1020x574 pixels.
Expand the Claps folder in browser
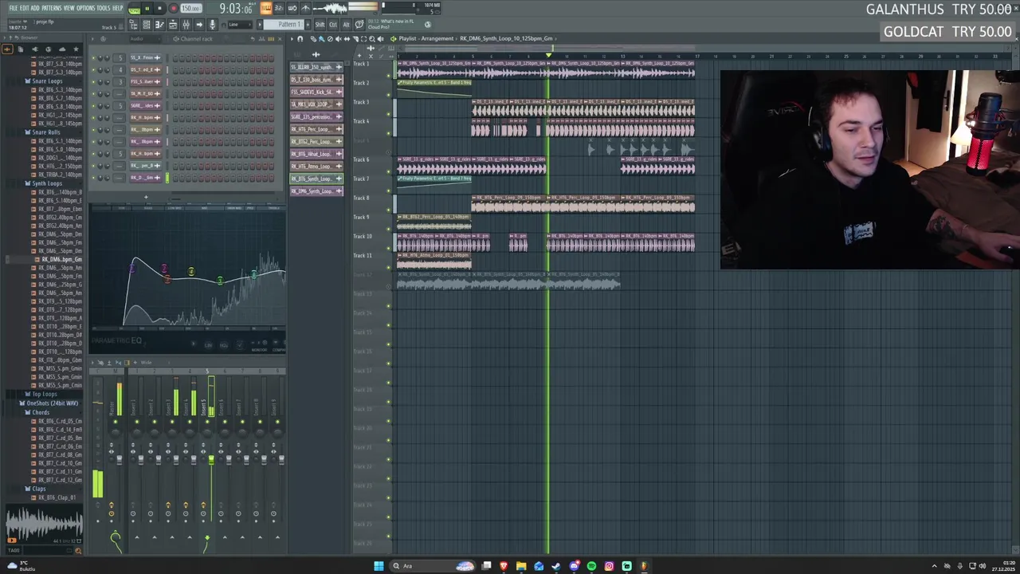coord(37,489)
